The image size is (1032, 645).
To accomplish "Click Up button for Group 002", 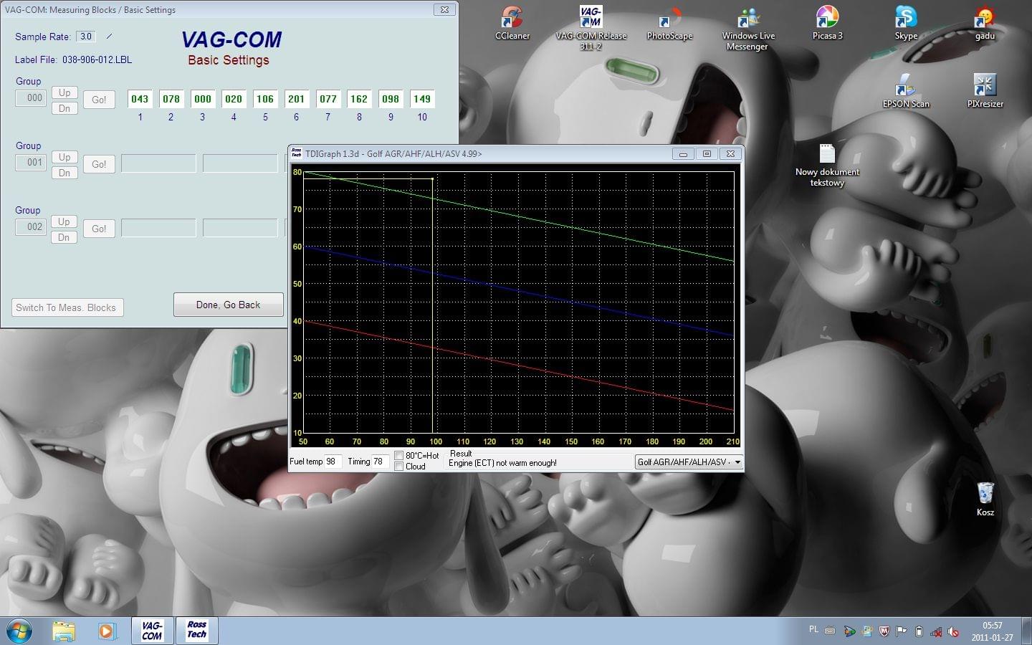I will [x=64, y=221].
